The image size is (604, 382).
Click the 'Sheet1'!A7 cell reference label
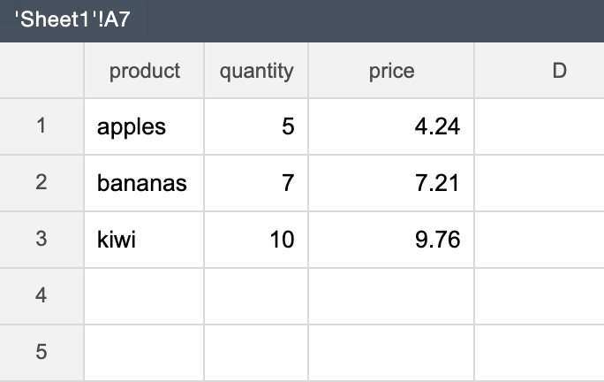(x=72, y=19)
